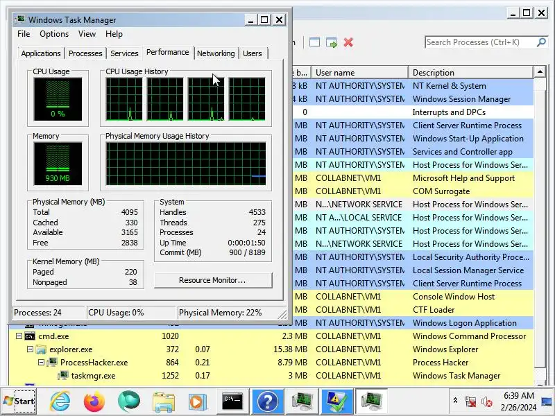Open the Help menu in Task Manager

[x=114, y=34]
